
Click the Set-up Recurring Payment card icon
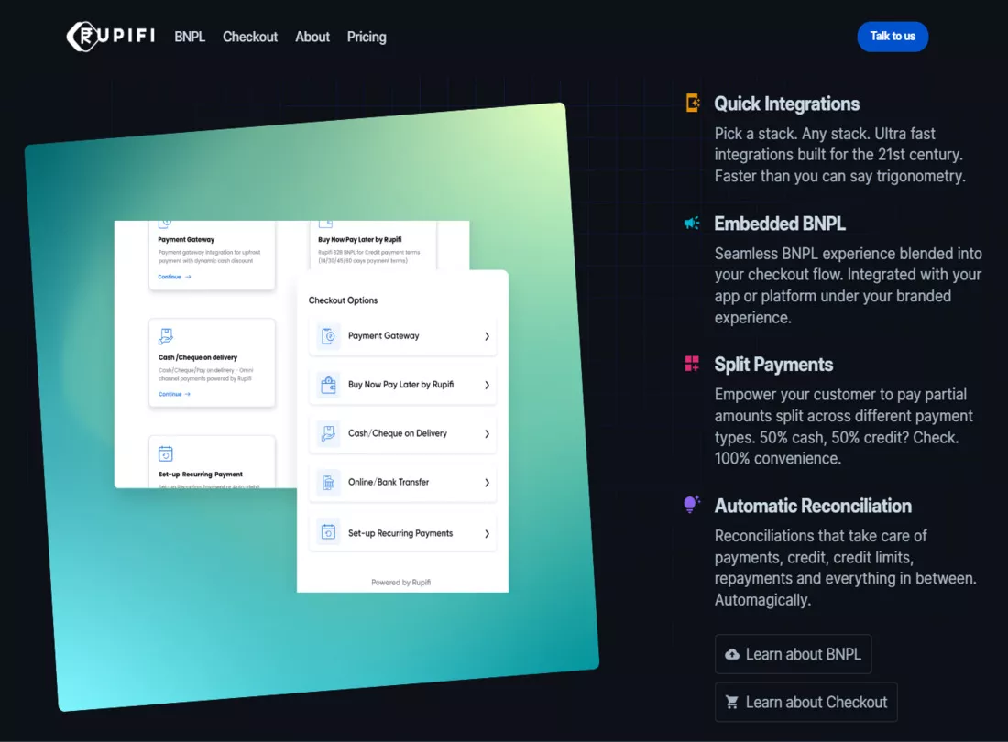(165, 453)
